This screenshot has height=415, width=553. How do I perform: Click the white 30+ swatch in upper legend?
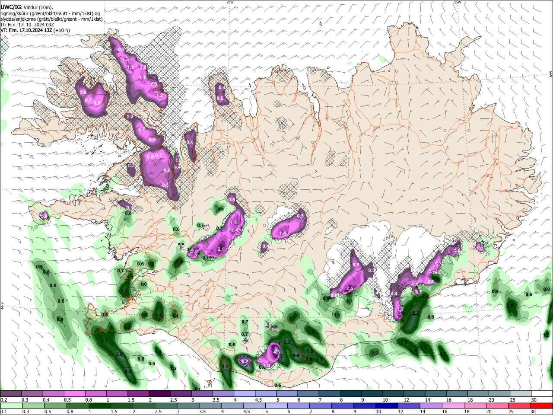tap(542, 394)
